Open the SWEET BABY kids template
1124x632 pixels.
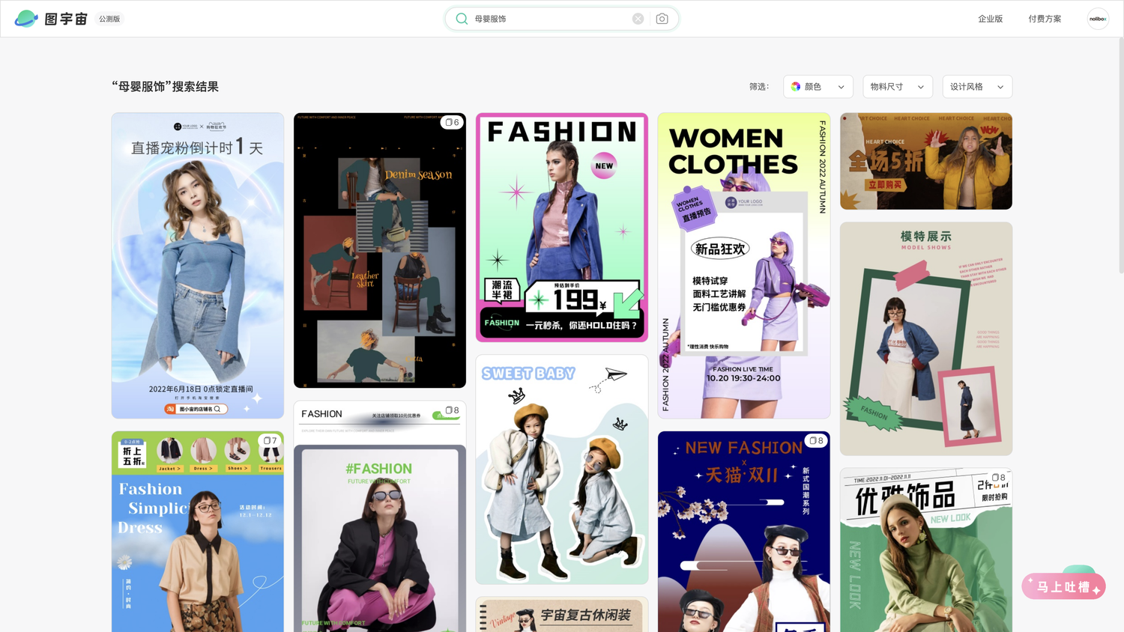(562, 470)
